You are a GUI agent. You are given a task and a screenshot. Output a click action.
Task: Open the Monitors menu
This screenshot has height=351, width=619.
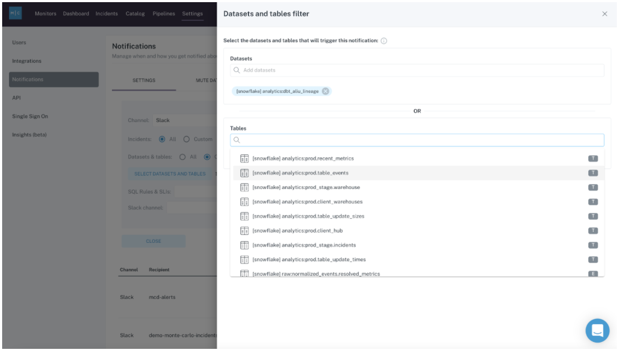(x=45, y=13)
